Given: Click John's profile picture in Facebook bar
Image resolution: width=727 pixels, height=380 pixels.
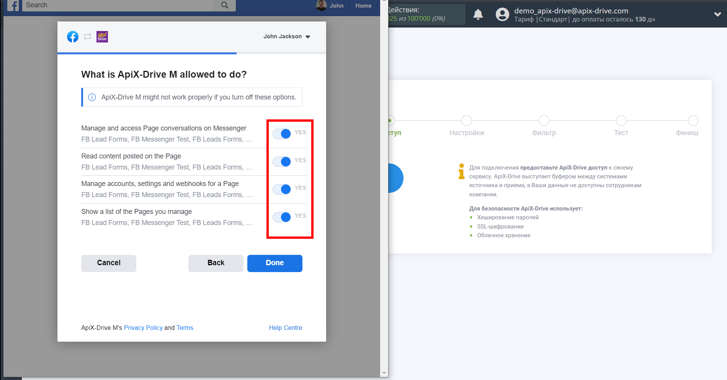Looking at the screenshot, I should pos(321,5).
